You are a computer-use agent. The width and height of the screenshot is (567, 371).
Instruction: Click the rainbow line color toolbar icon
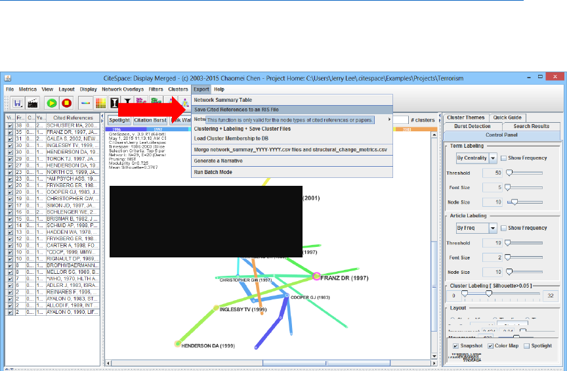pyautogui.click(x=85, y=103)
